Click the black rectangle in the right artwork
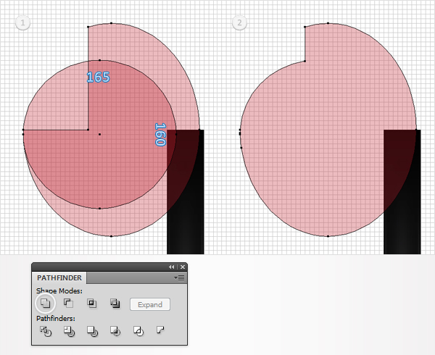435x355 pixels. pyautogui.click(x=402, y=192)
